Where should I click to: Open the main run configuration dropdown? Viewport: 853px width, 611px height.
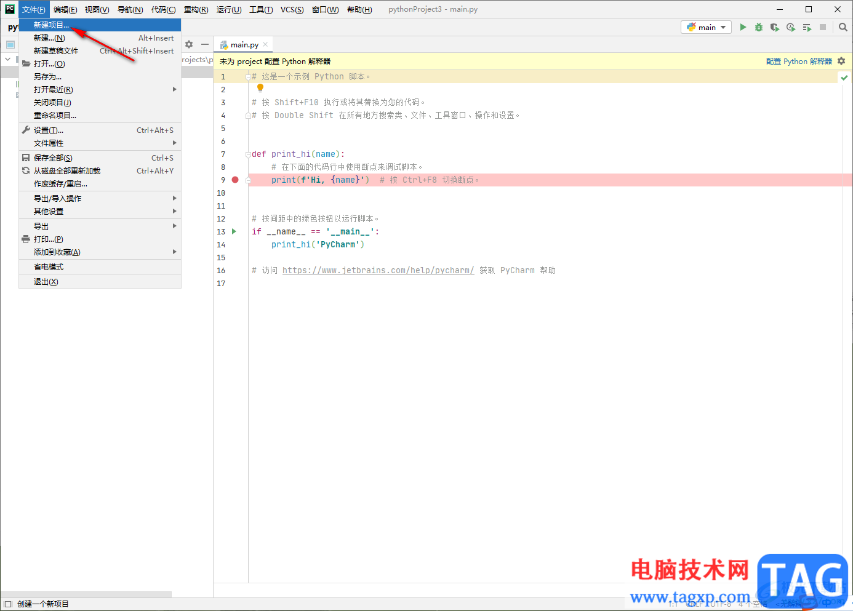[x=706, y=27]
